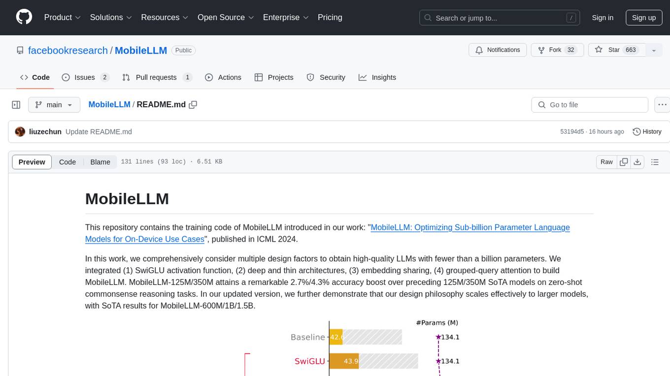Open liuzechun's profile name link
Image resolution: width=670 pixels, height=376 pixels.
click(45, 132)
